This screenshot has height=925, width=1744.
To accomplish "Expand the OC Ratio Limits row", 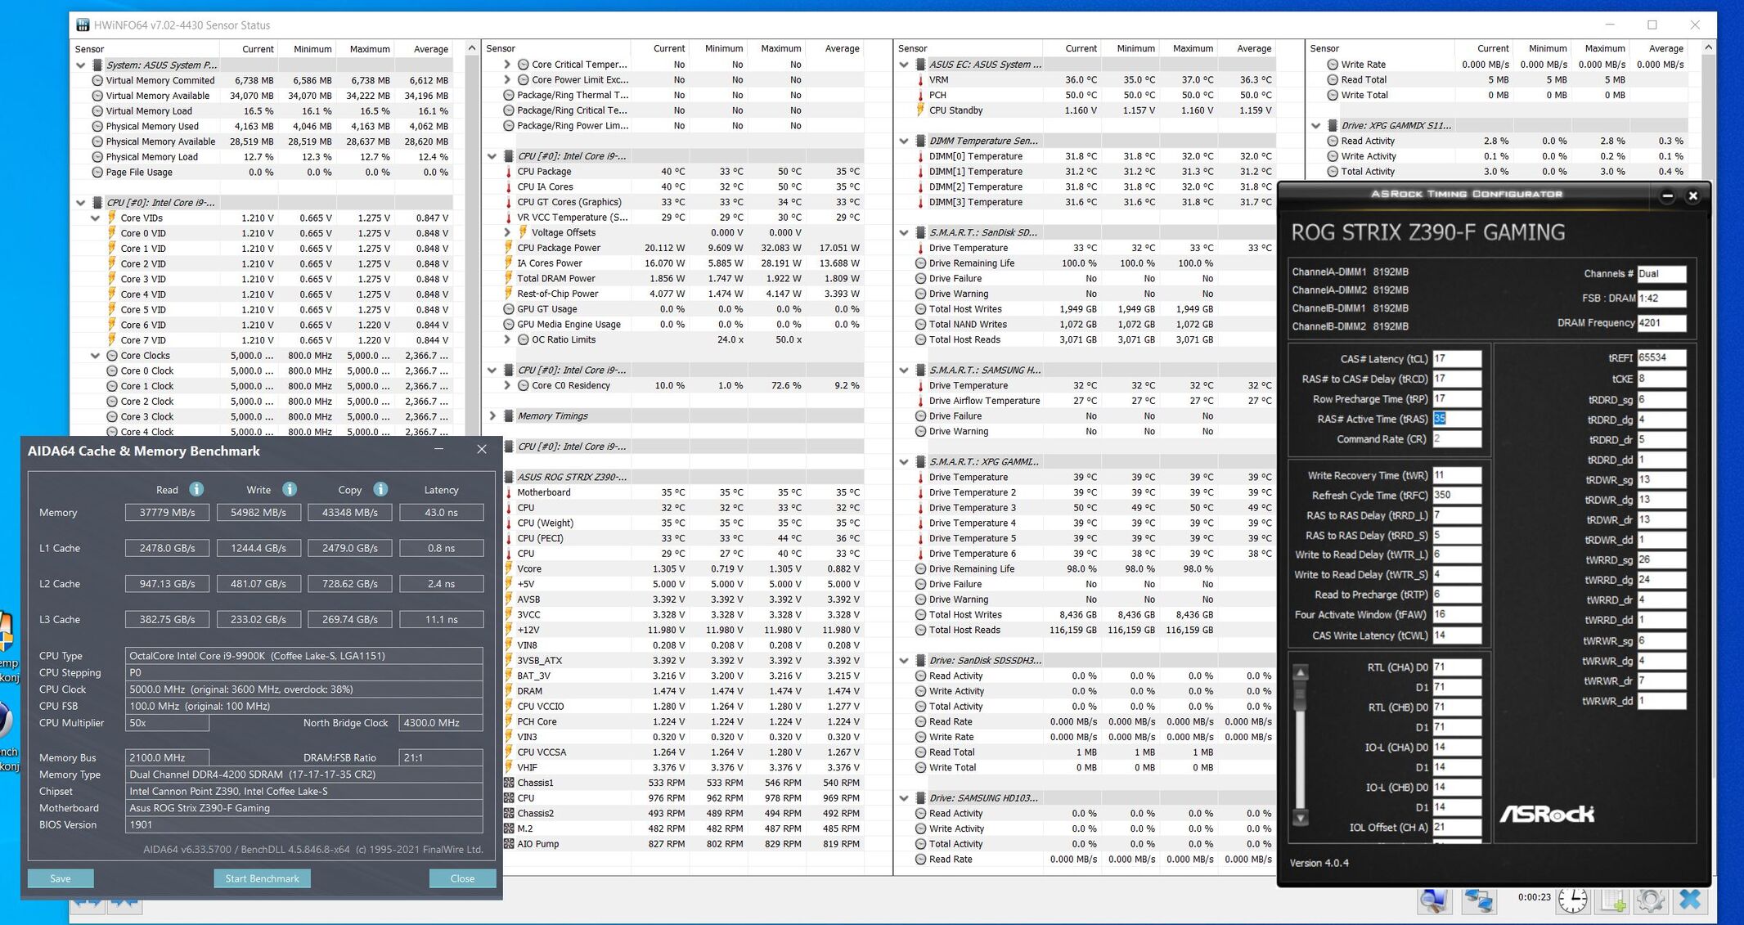I will click(507, 339).
